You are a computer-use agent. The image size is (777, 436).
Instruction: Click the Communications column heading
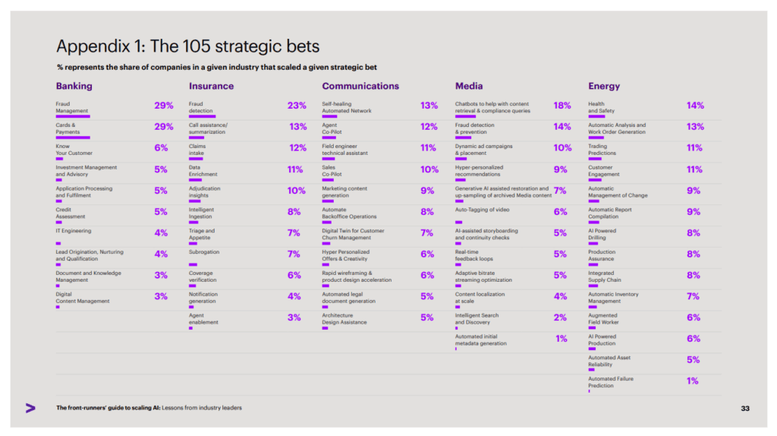pos(360,87)
